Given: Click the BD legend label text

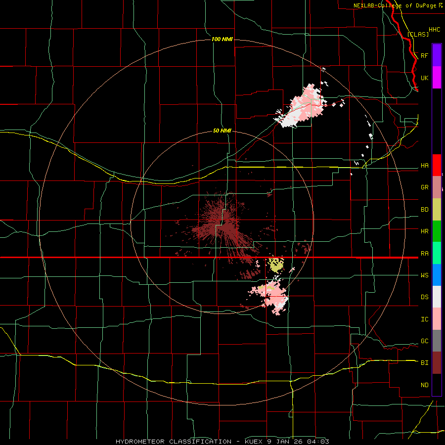Looking at the screenshot, I should tap(424, 210).
